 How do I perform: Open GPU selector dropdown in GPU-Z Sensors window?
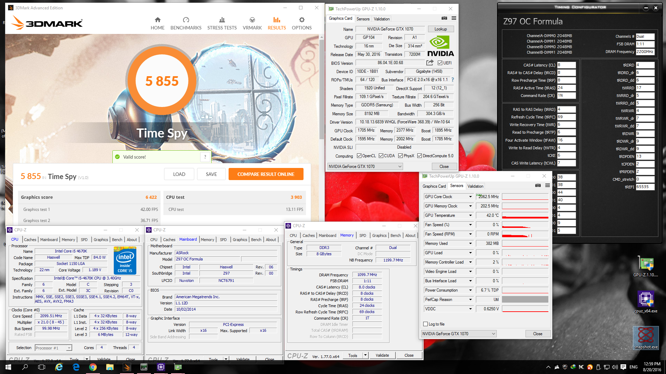(459, 334)
